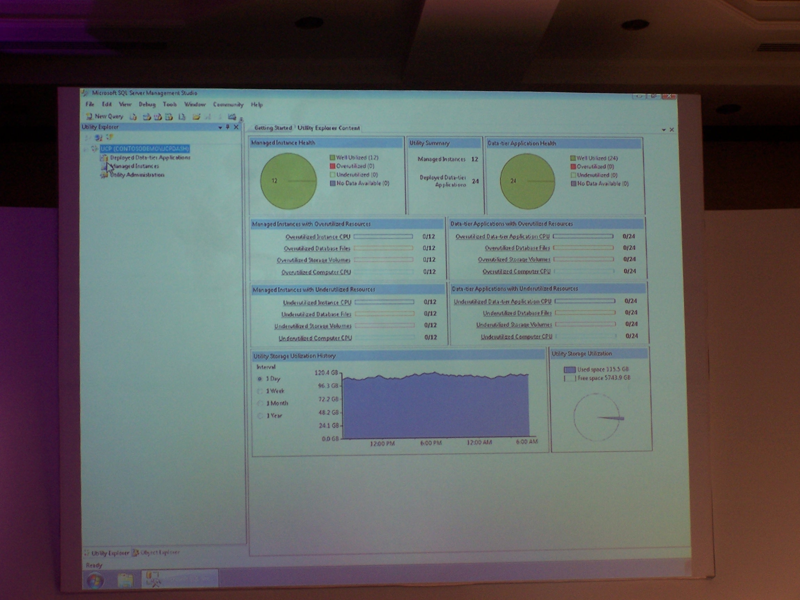Click the Analysis Services DMX Query icon
800x600 pixels.
(x=158, y=116)
